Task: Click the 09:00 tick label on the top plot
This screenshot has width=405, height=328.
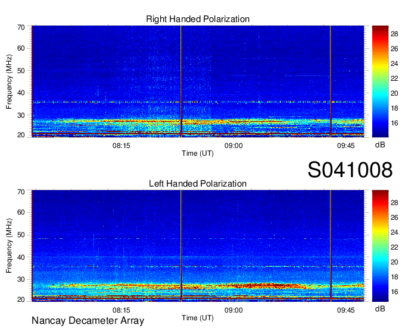Action: 233,146
